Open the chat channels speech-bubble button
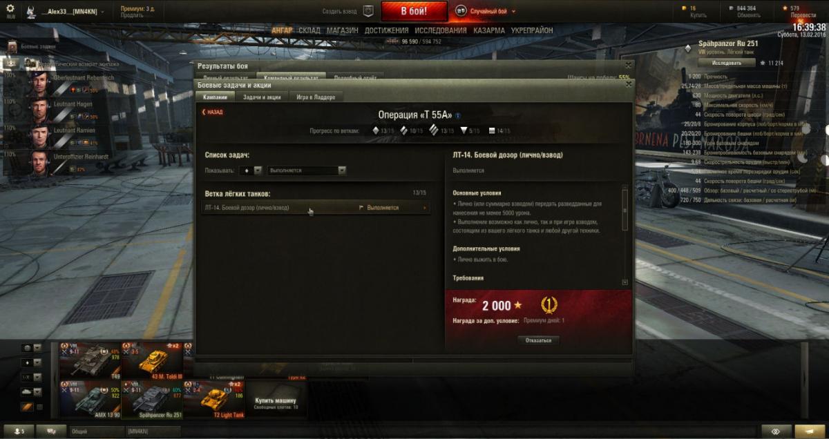Viewport: 829px width, 439px height. point(52,431)
